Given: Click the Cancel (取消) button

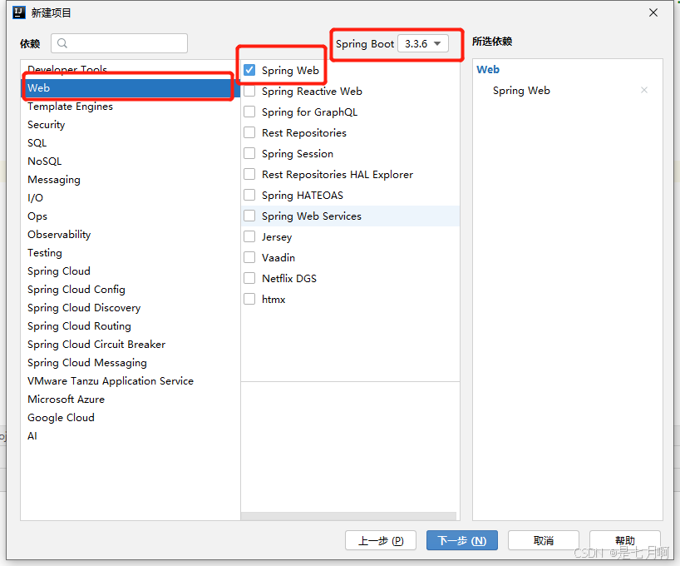Looking at the screenshot, I should (544, 540).
